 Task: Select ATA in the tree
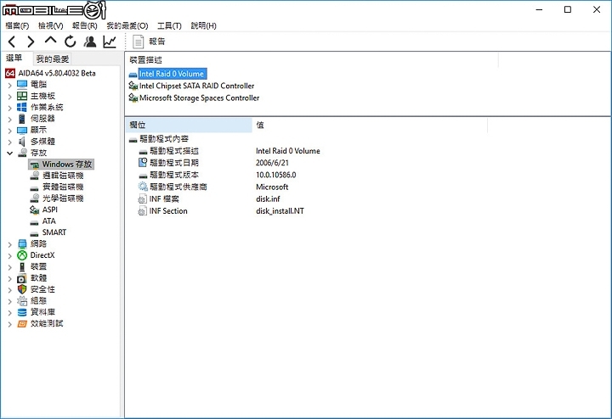48,221
